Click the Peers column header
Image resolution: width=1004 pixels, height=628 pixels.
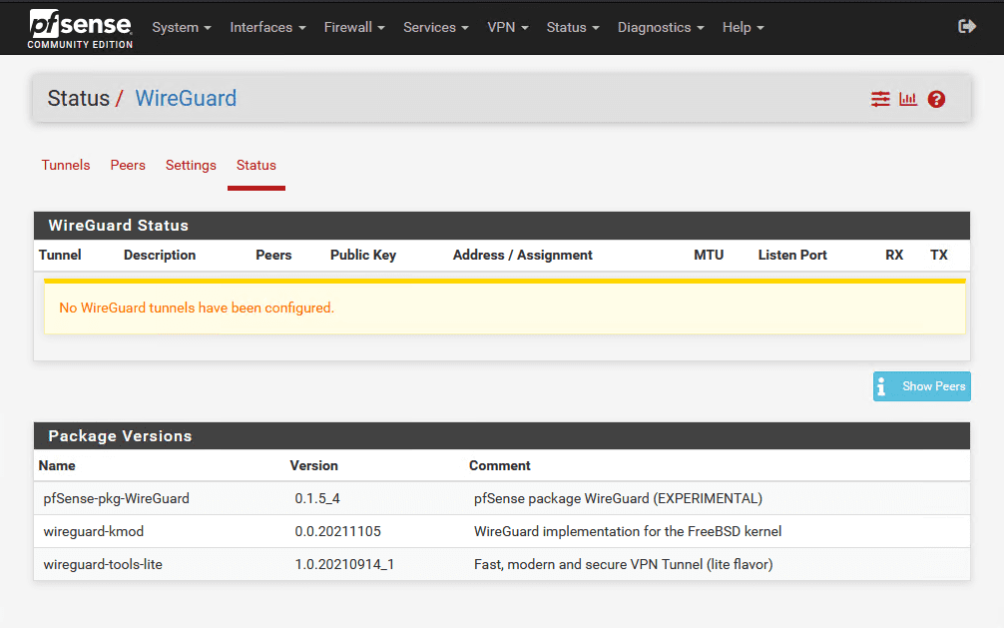[x=273, y=255]
